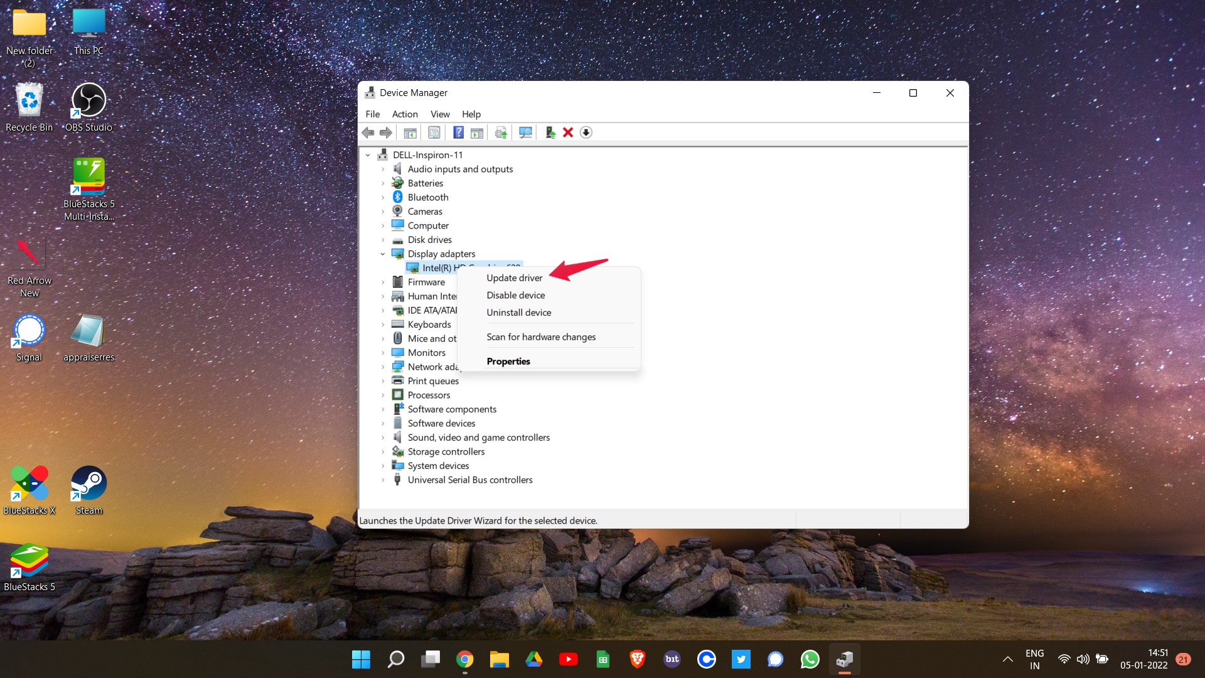
Task: Click the OBS Studio desktop icon
Action: click(x=88, y=99)
